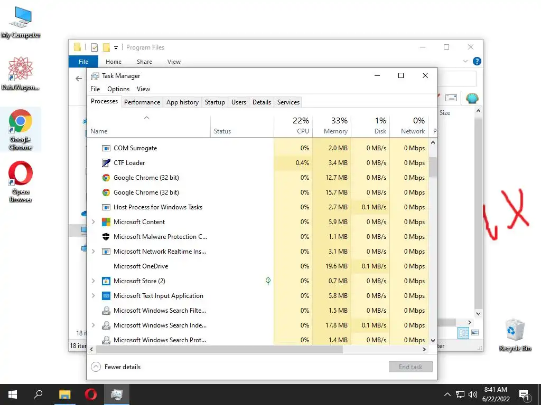Viewport: 541px width, 405px height.
Task: Click the End task button
Action: (411, 367)
